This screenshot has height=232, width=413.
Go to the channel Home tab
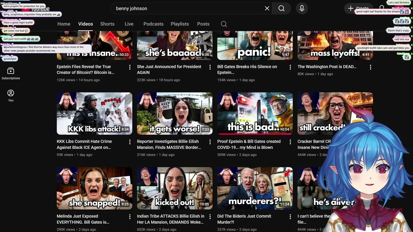click(x=64, y=24)
